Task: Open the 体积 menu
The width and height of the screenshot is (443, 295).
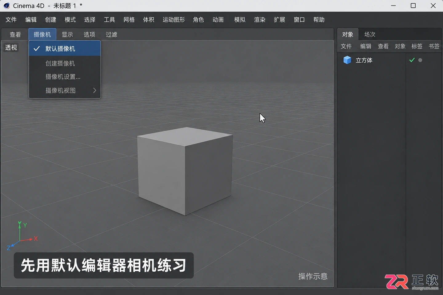Action: [149, 20]
